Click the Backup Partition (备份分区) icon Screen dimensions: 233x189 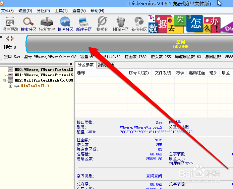click(139, 24)
